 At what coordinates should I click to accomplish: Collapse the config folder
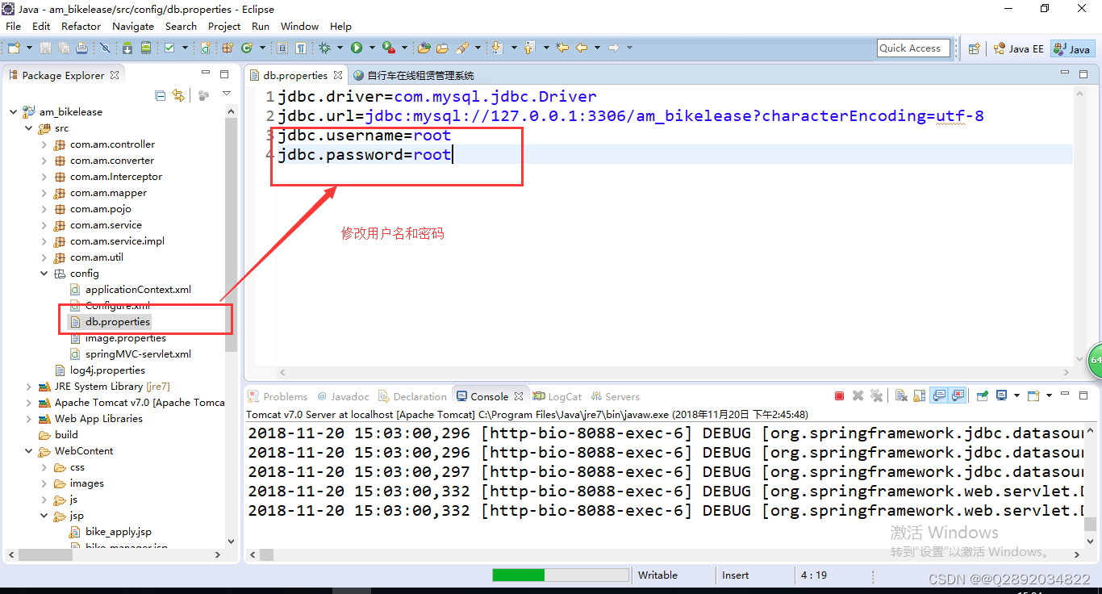[x=44, y=273]
